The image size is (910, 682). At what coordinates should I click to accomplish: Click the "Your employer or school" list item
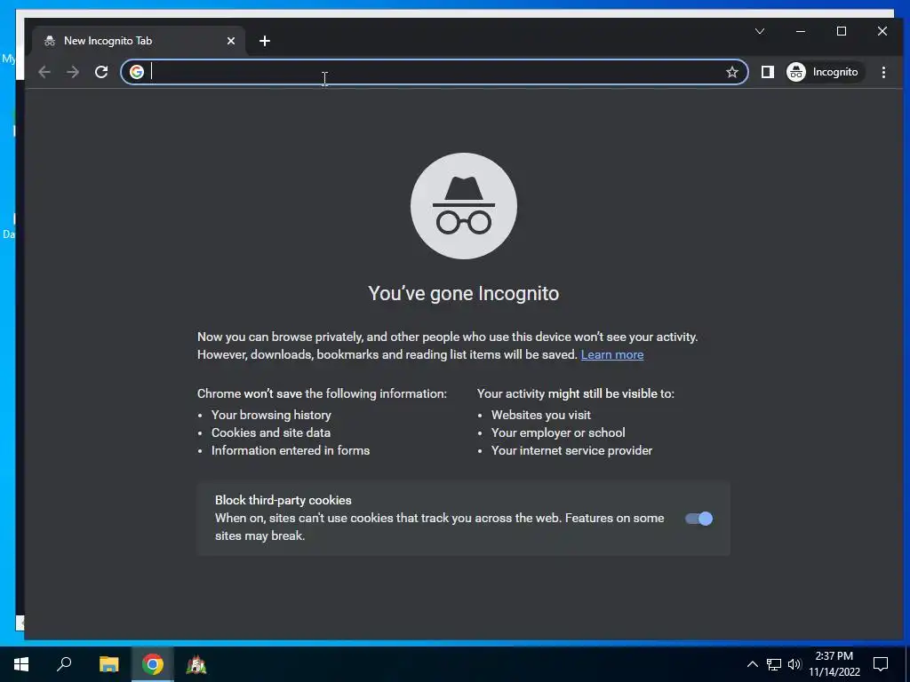coord(558,432)
